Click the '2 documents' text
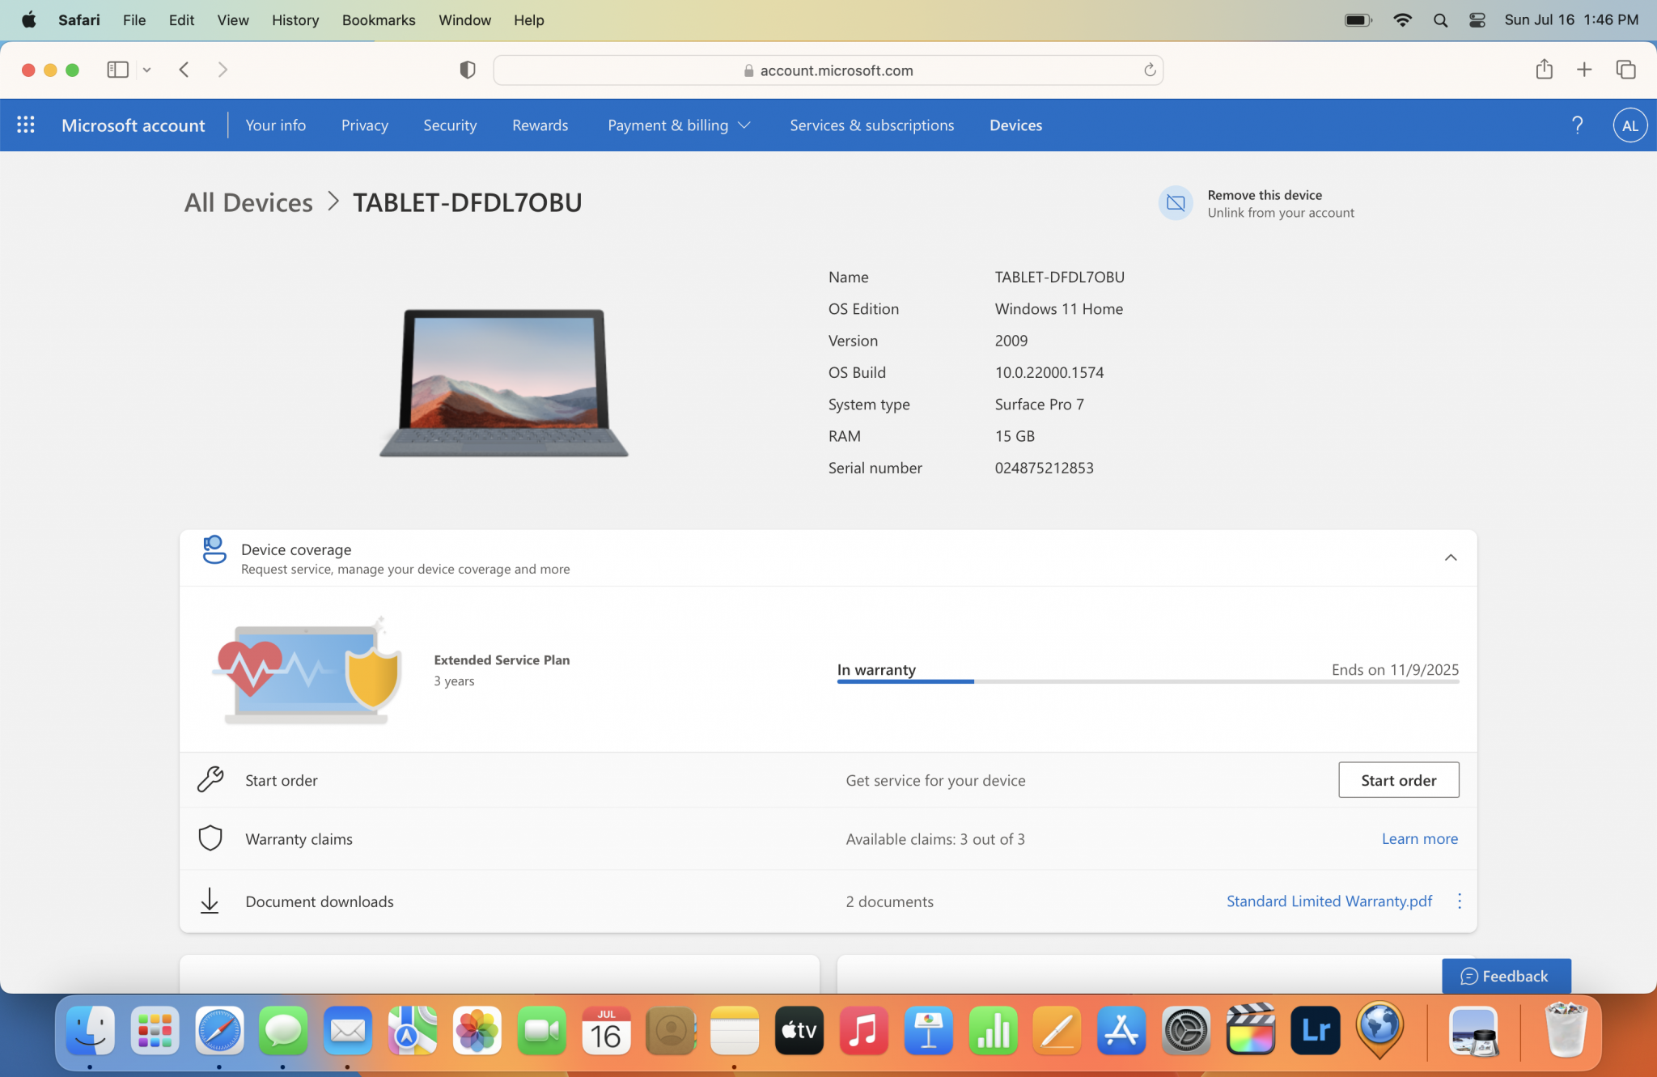This screenshot has height=1077, width=1657. pyautogui.click(x=889, y=901)
